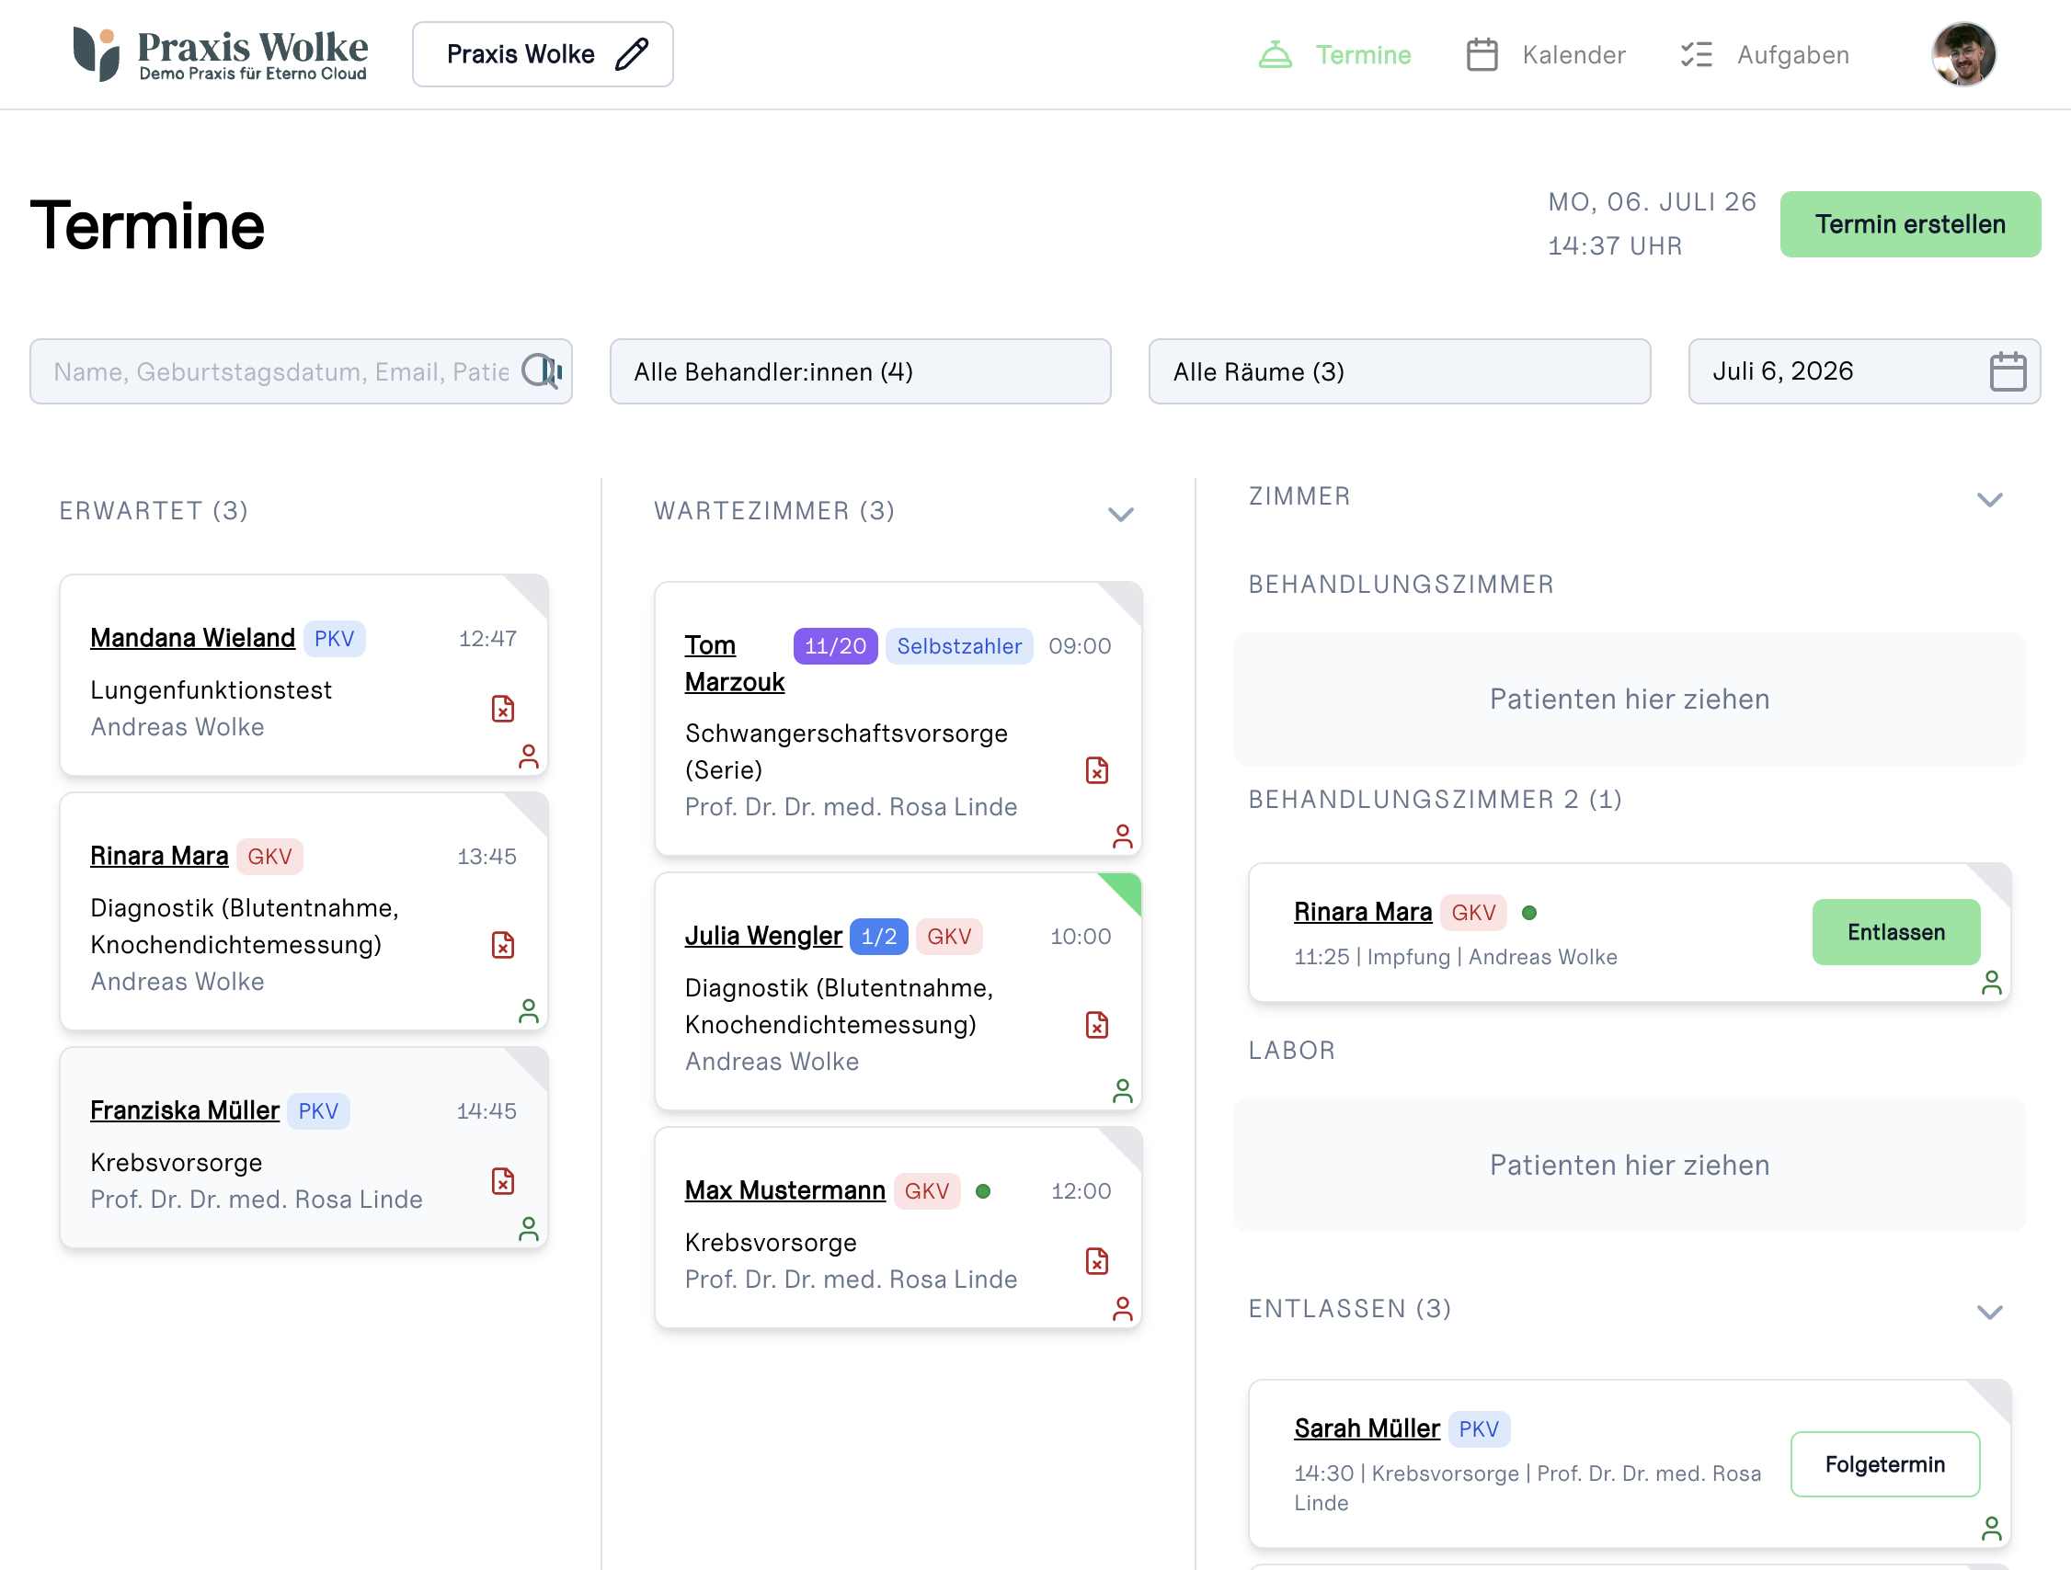Click the Praxis Wolke logo
Screen dimensions: 2071x1570
point(221,54)
